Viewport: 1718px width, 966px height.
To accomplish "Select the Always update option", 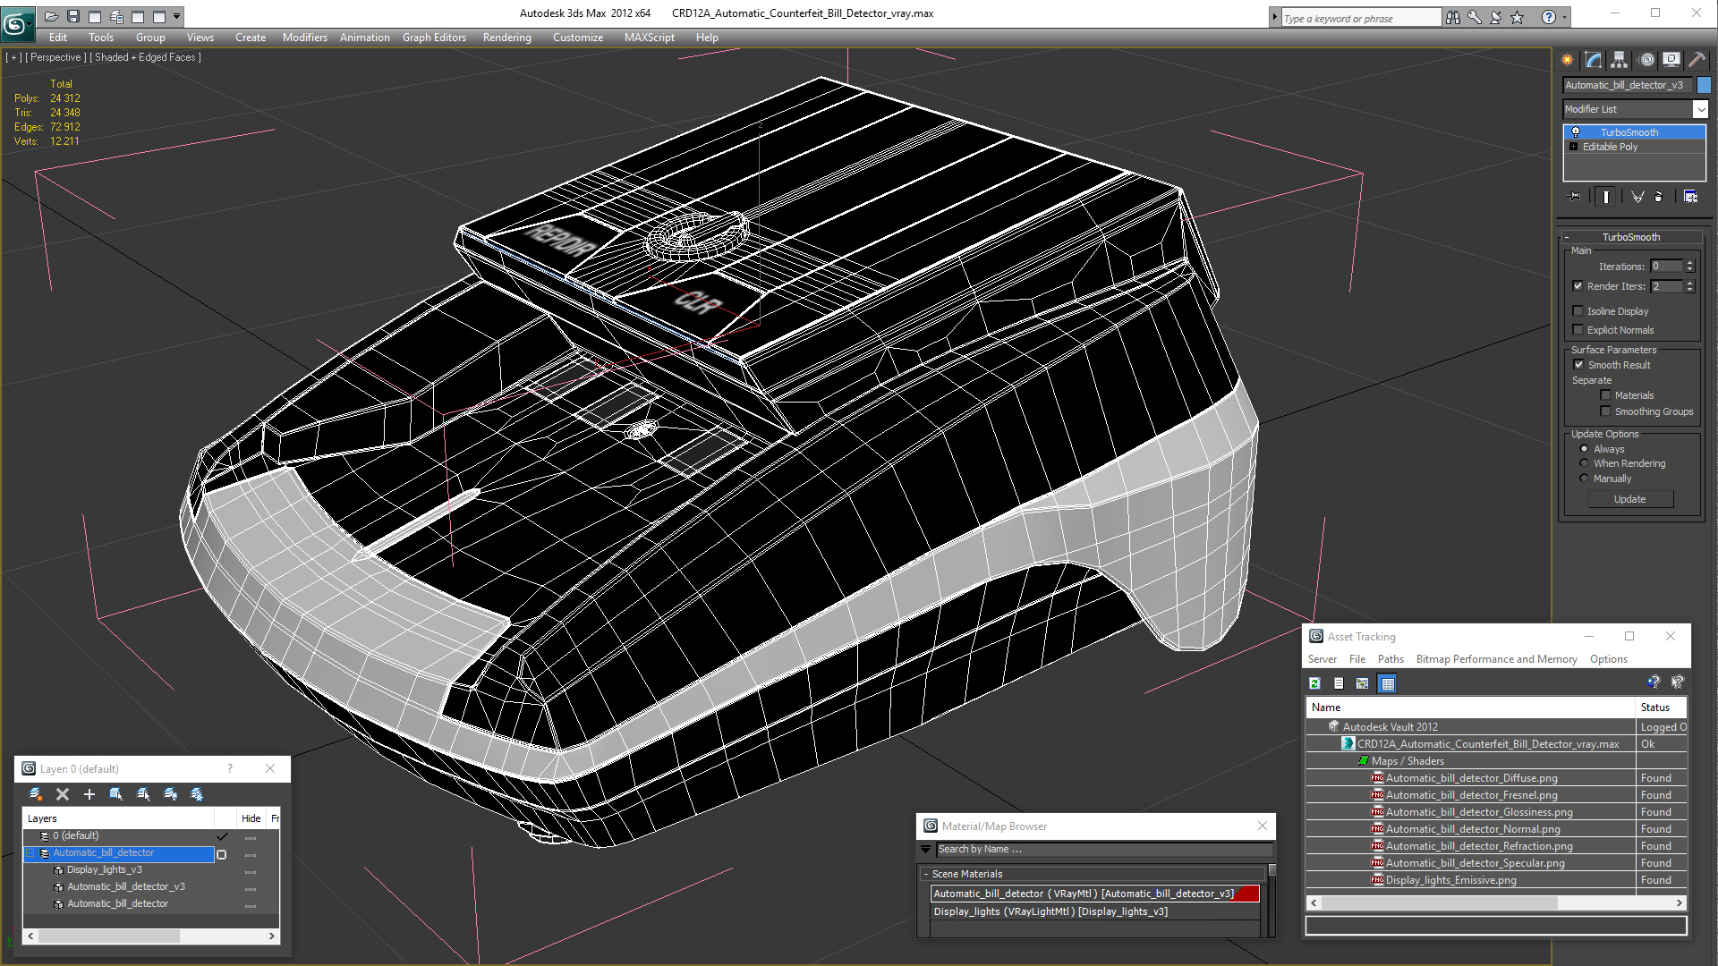I will click(x=1585, y=449).
